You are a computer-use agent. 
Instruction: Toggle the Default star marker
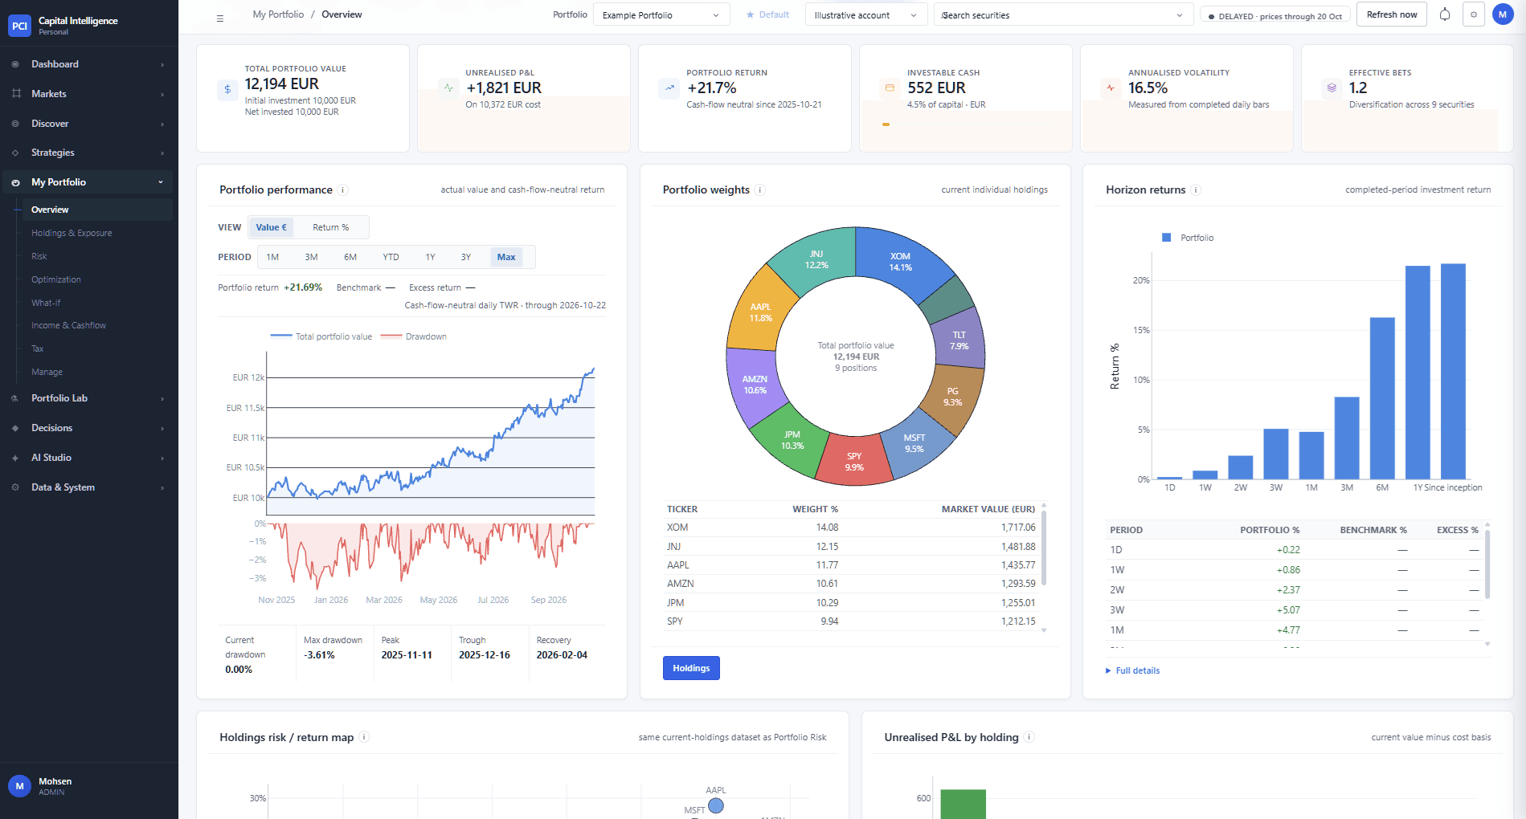coord(767,14)
